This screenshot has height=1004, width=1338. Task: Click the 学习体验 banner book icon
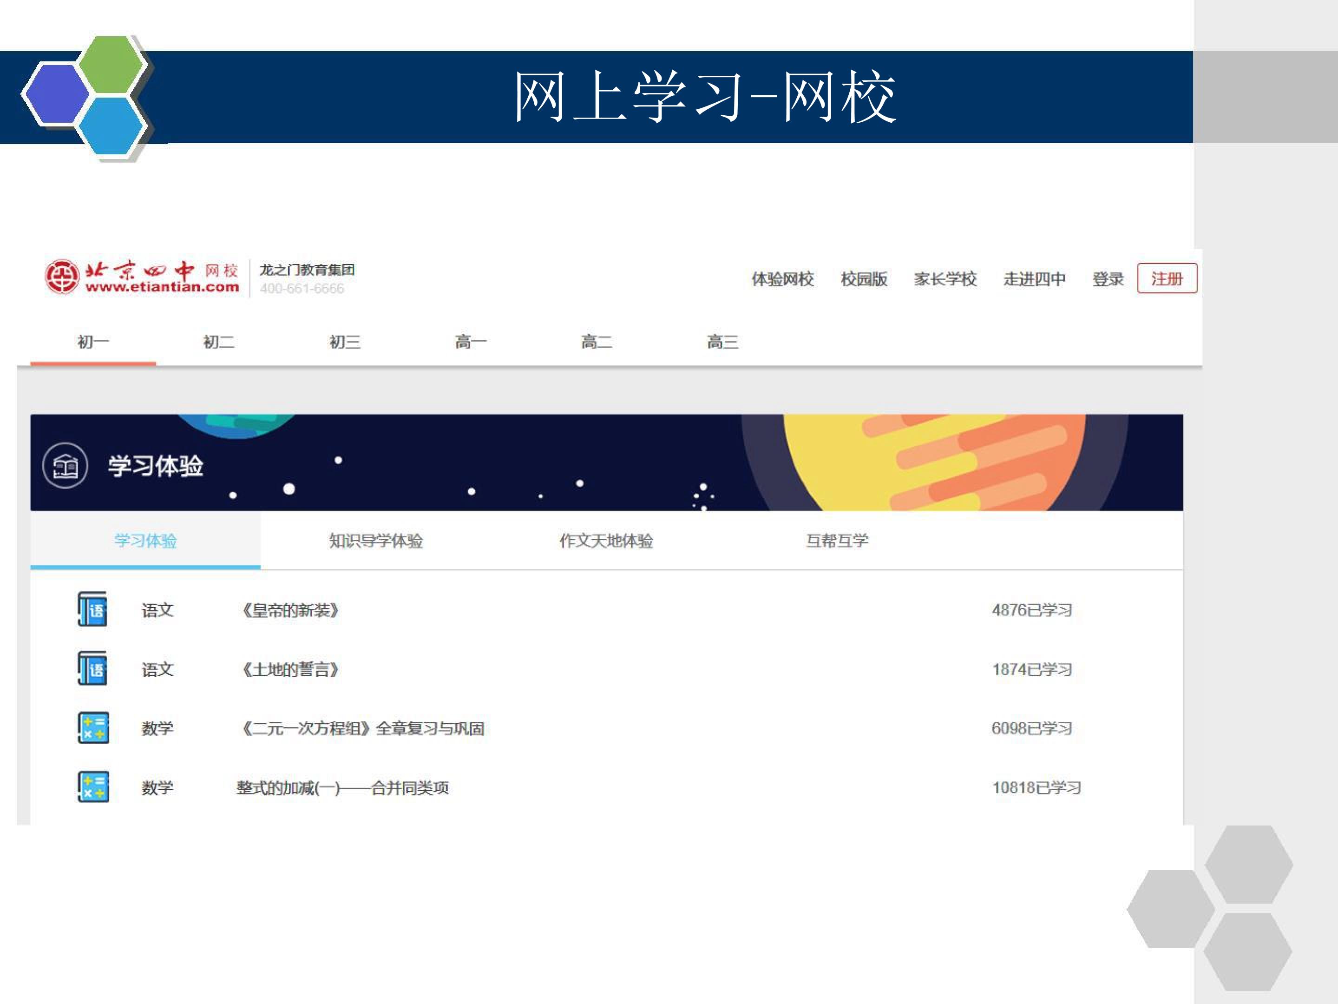[x=66, y=466]
